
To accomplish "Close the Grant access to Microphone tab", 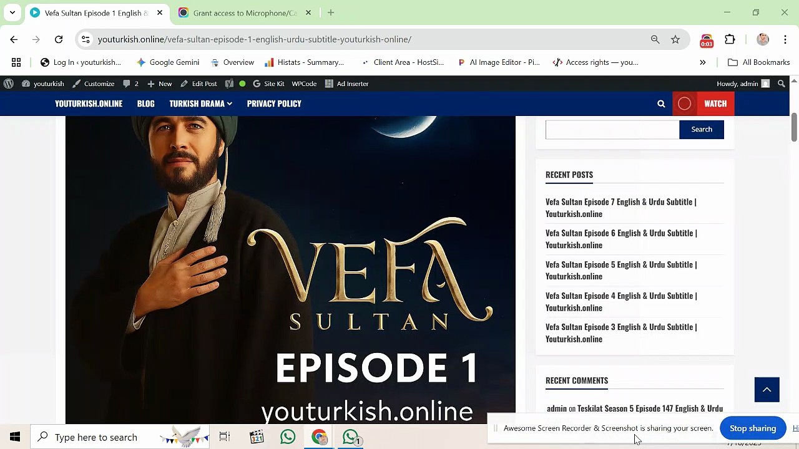I will point(308,12).
